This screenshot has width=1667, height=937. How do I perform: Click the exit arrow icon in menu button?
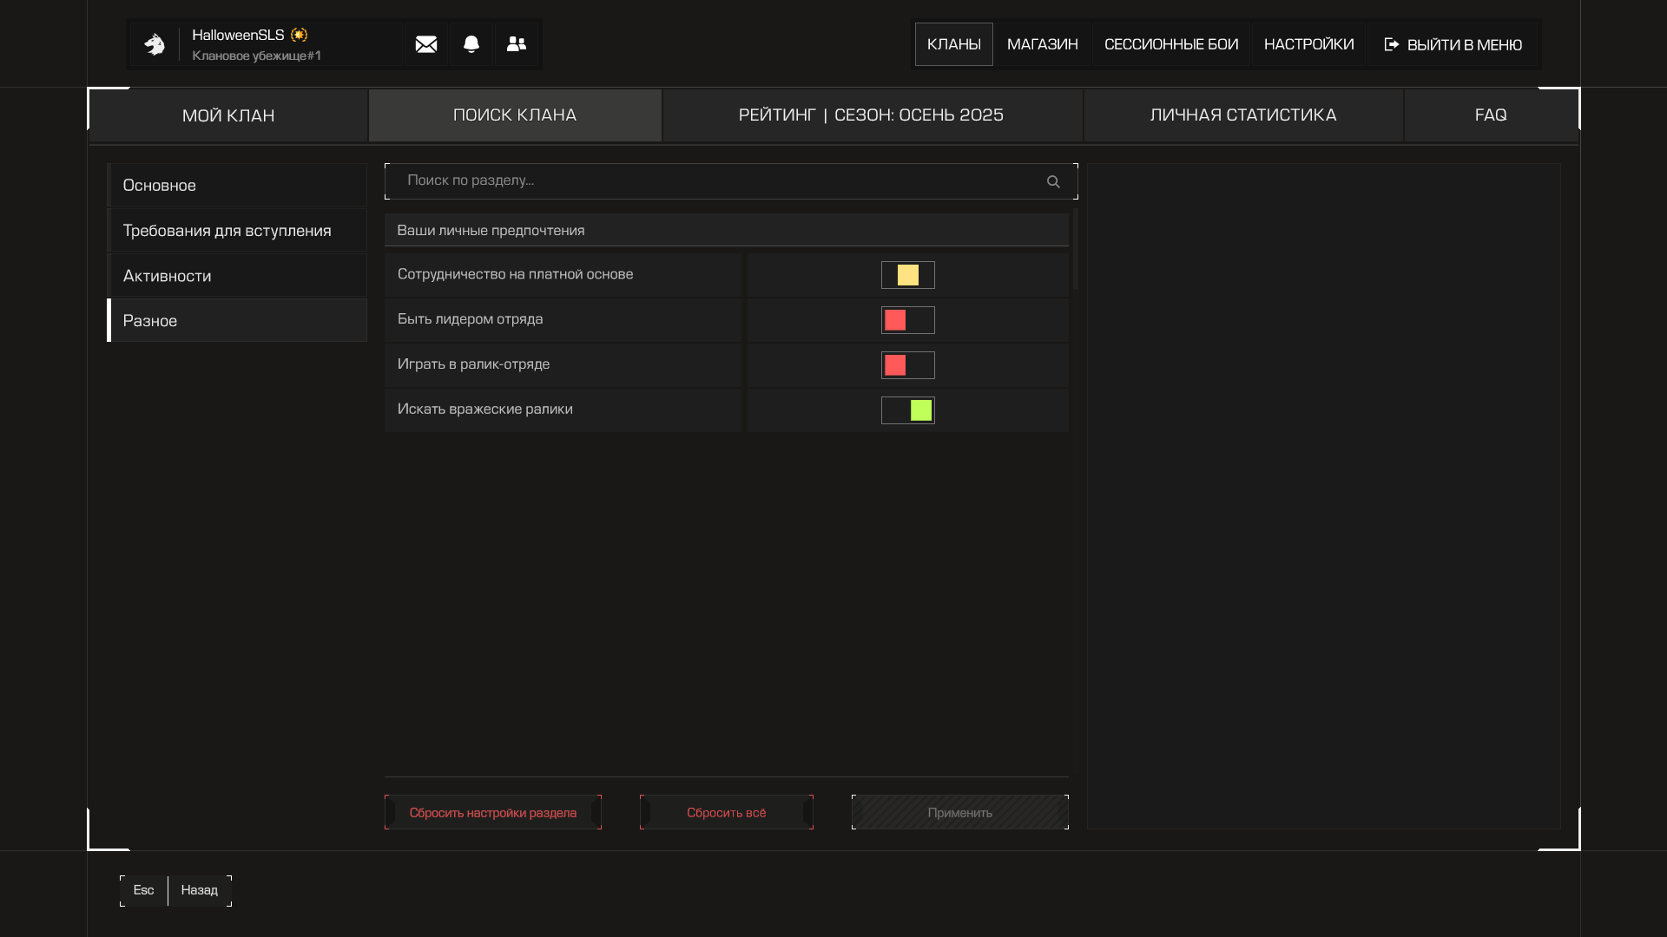point(1392,44)
